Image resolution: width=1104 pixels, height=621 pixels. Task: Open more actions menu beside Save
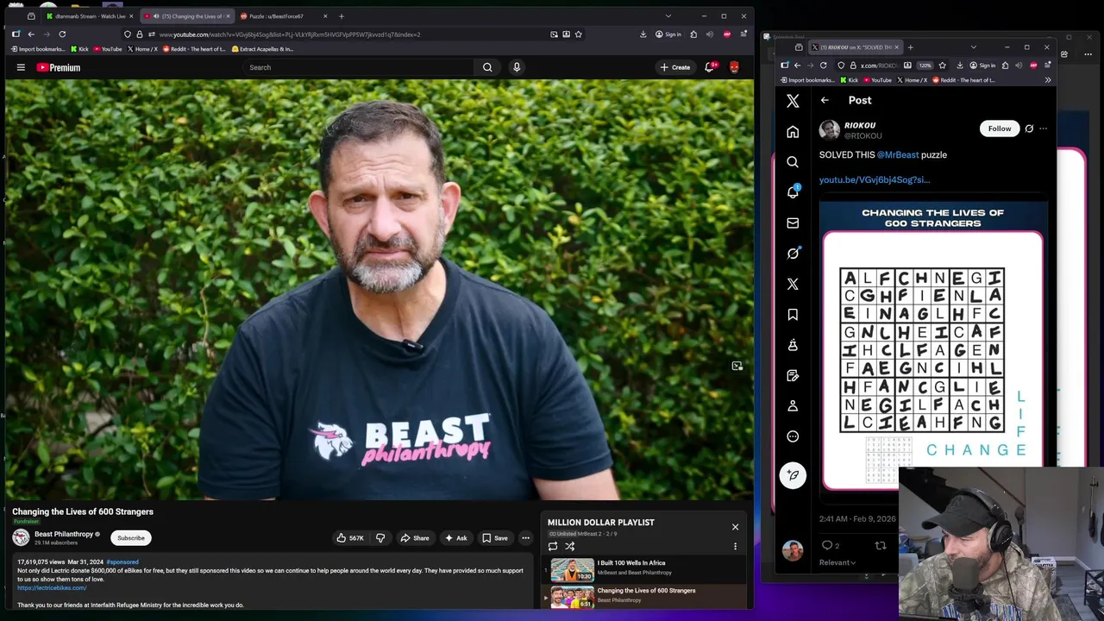[525, 538]
